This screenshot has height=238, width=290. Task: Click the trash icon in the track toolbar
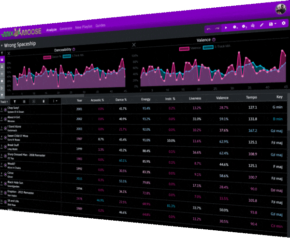click(43, 101)
